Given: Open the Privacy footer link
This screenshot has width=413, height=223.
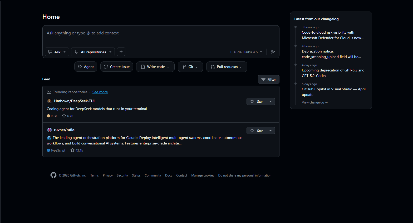Looking at the screenshot, I should (x=108, y=175).
